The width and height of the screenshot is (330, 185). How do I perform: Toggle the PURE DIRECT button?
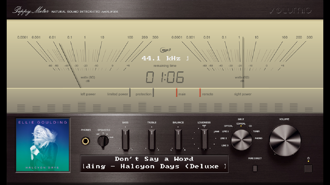255,168
